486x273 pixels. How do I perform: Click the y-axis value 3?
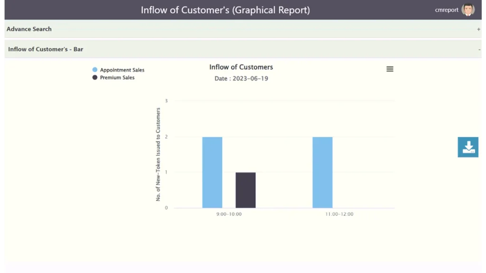tap(167, 101)
